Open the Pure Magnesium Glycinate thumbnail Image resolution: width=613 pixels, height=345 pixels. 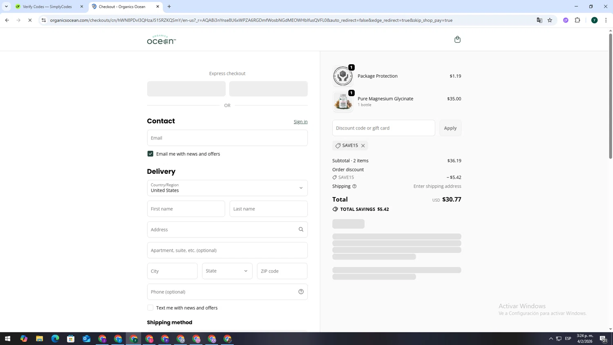coord(342,101)
